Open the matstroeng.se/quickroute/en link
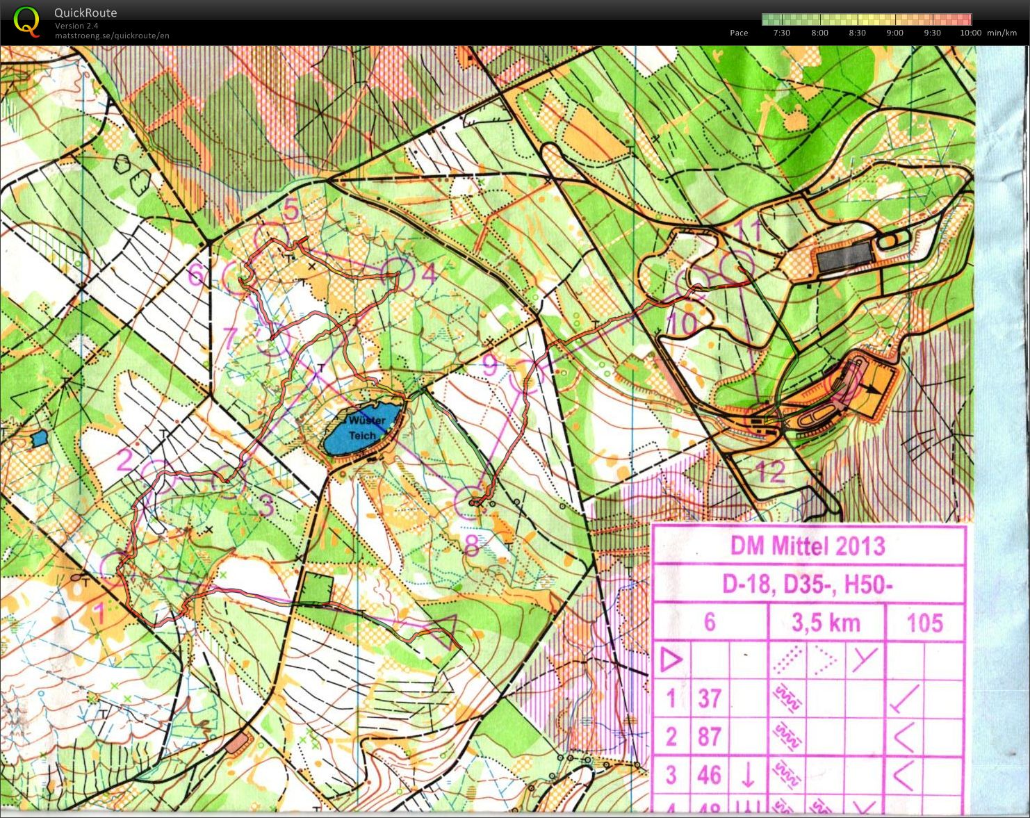The image size is (1030, 818). click(x=112, y=36)
